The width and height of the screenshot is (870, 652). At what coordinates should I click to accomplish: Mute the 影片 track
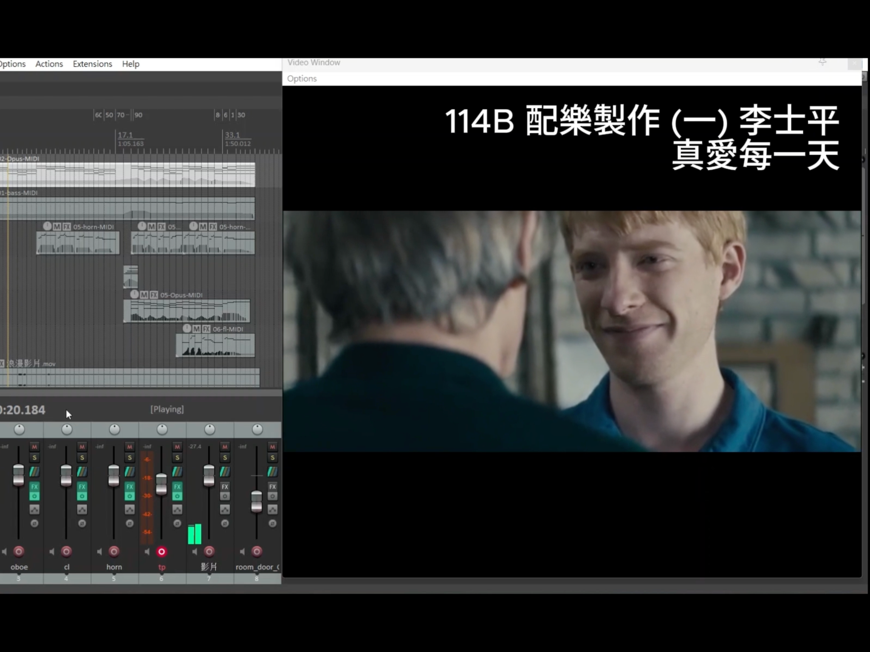(x=225, y=447)
